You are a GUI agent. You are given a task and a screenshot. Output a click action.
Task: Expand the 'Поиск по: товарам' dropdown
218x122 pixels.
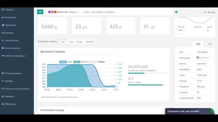[x=64, y=12]
